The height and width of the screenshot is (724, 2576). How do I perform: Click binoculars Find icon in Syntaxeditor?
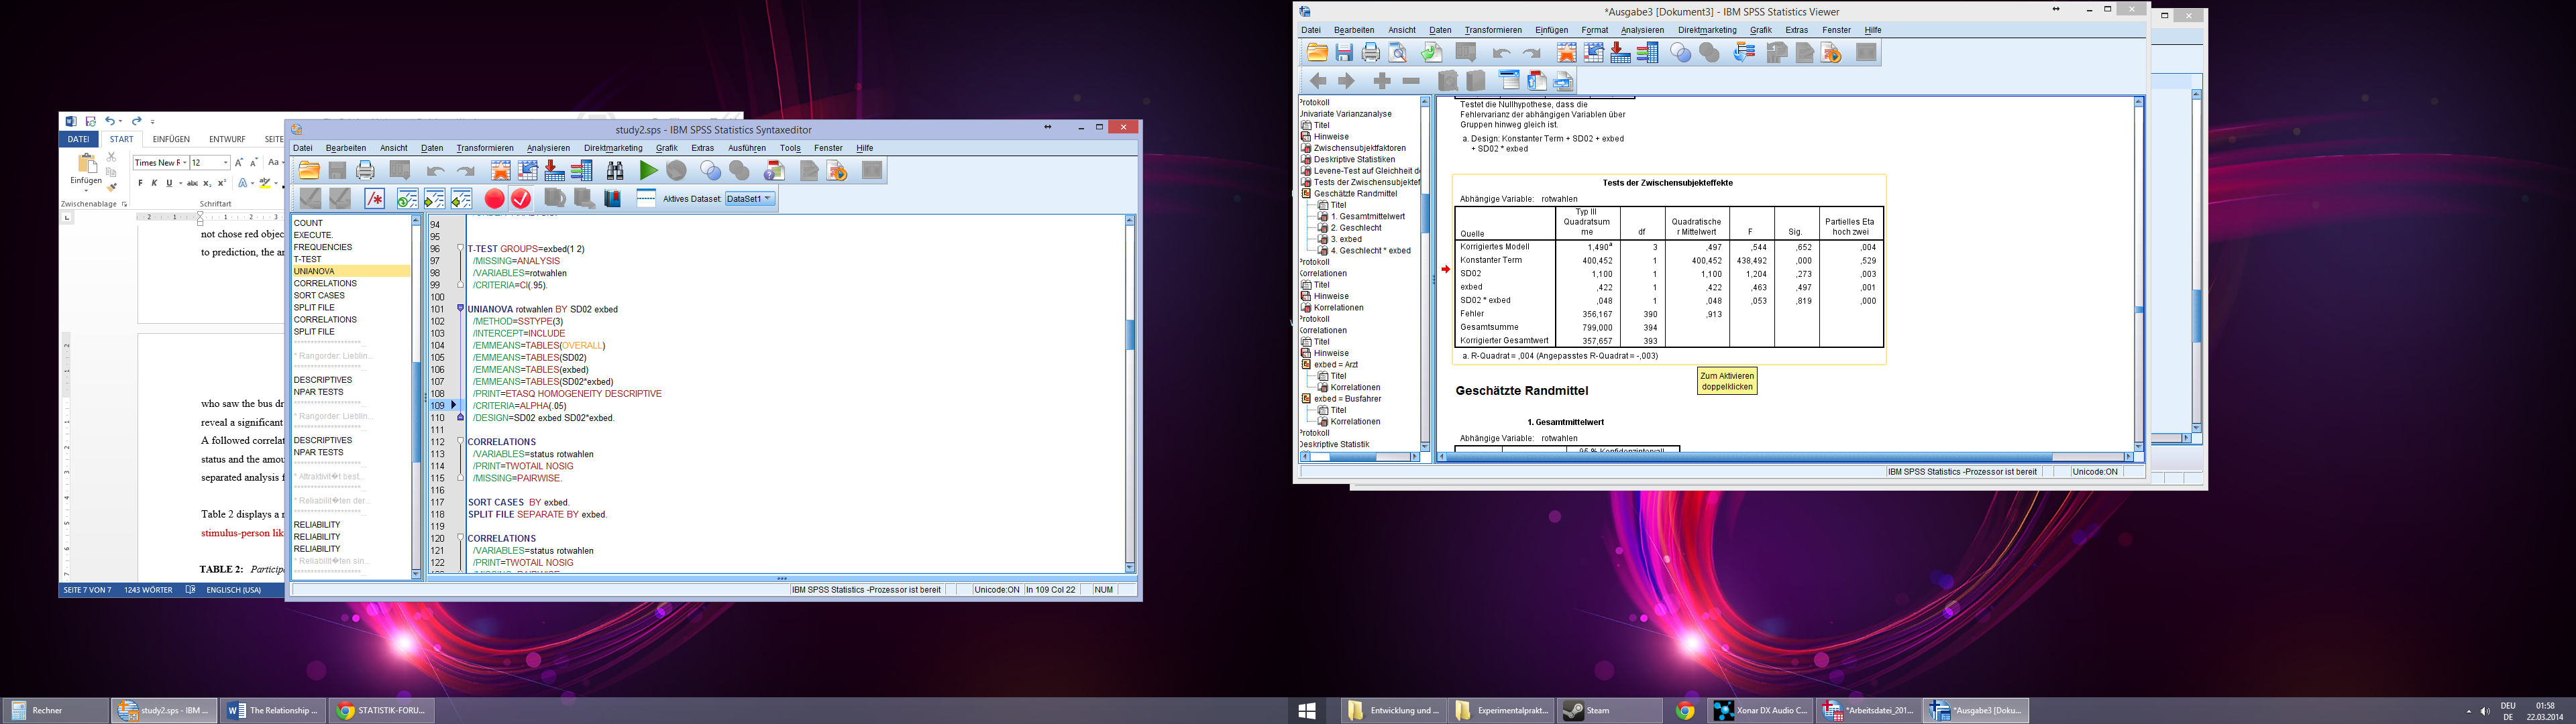click(x=616, y=170)
